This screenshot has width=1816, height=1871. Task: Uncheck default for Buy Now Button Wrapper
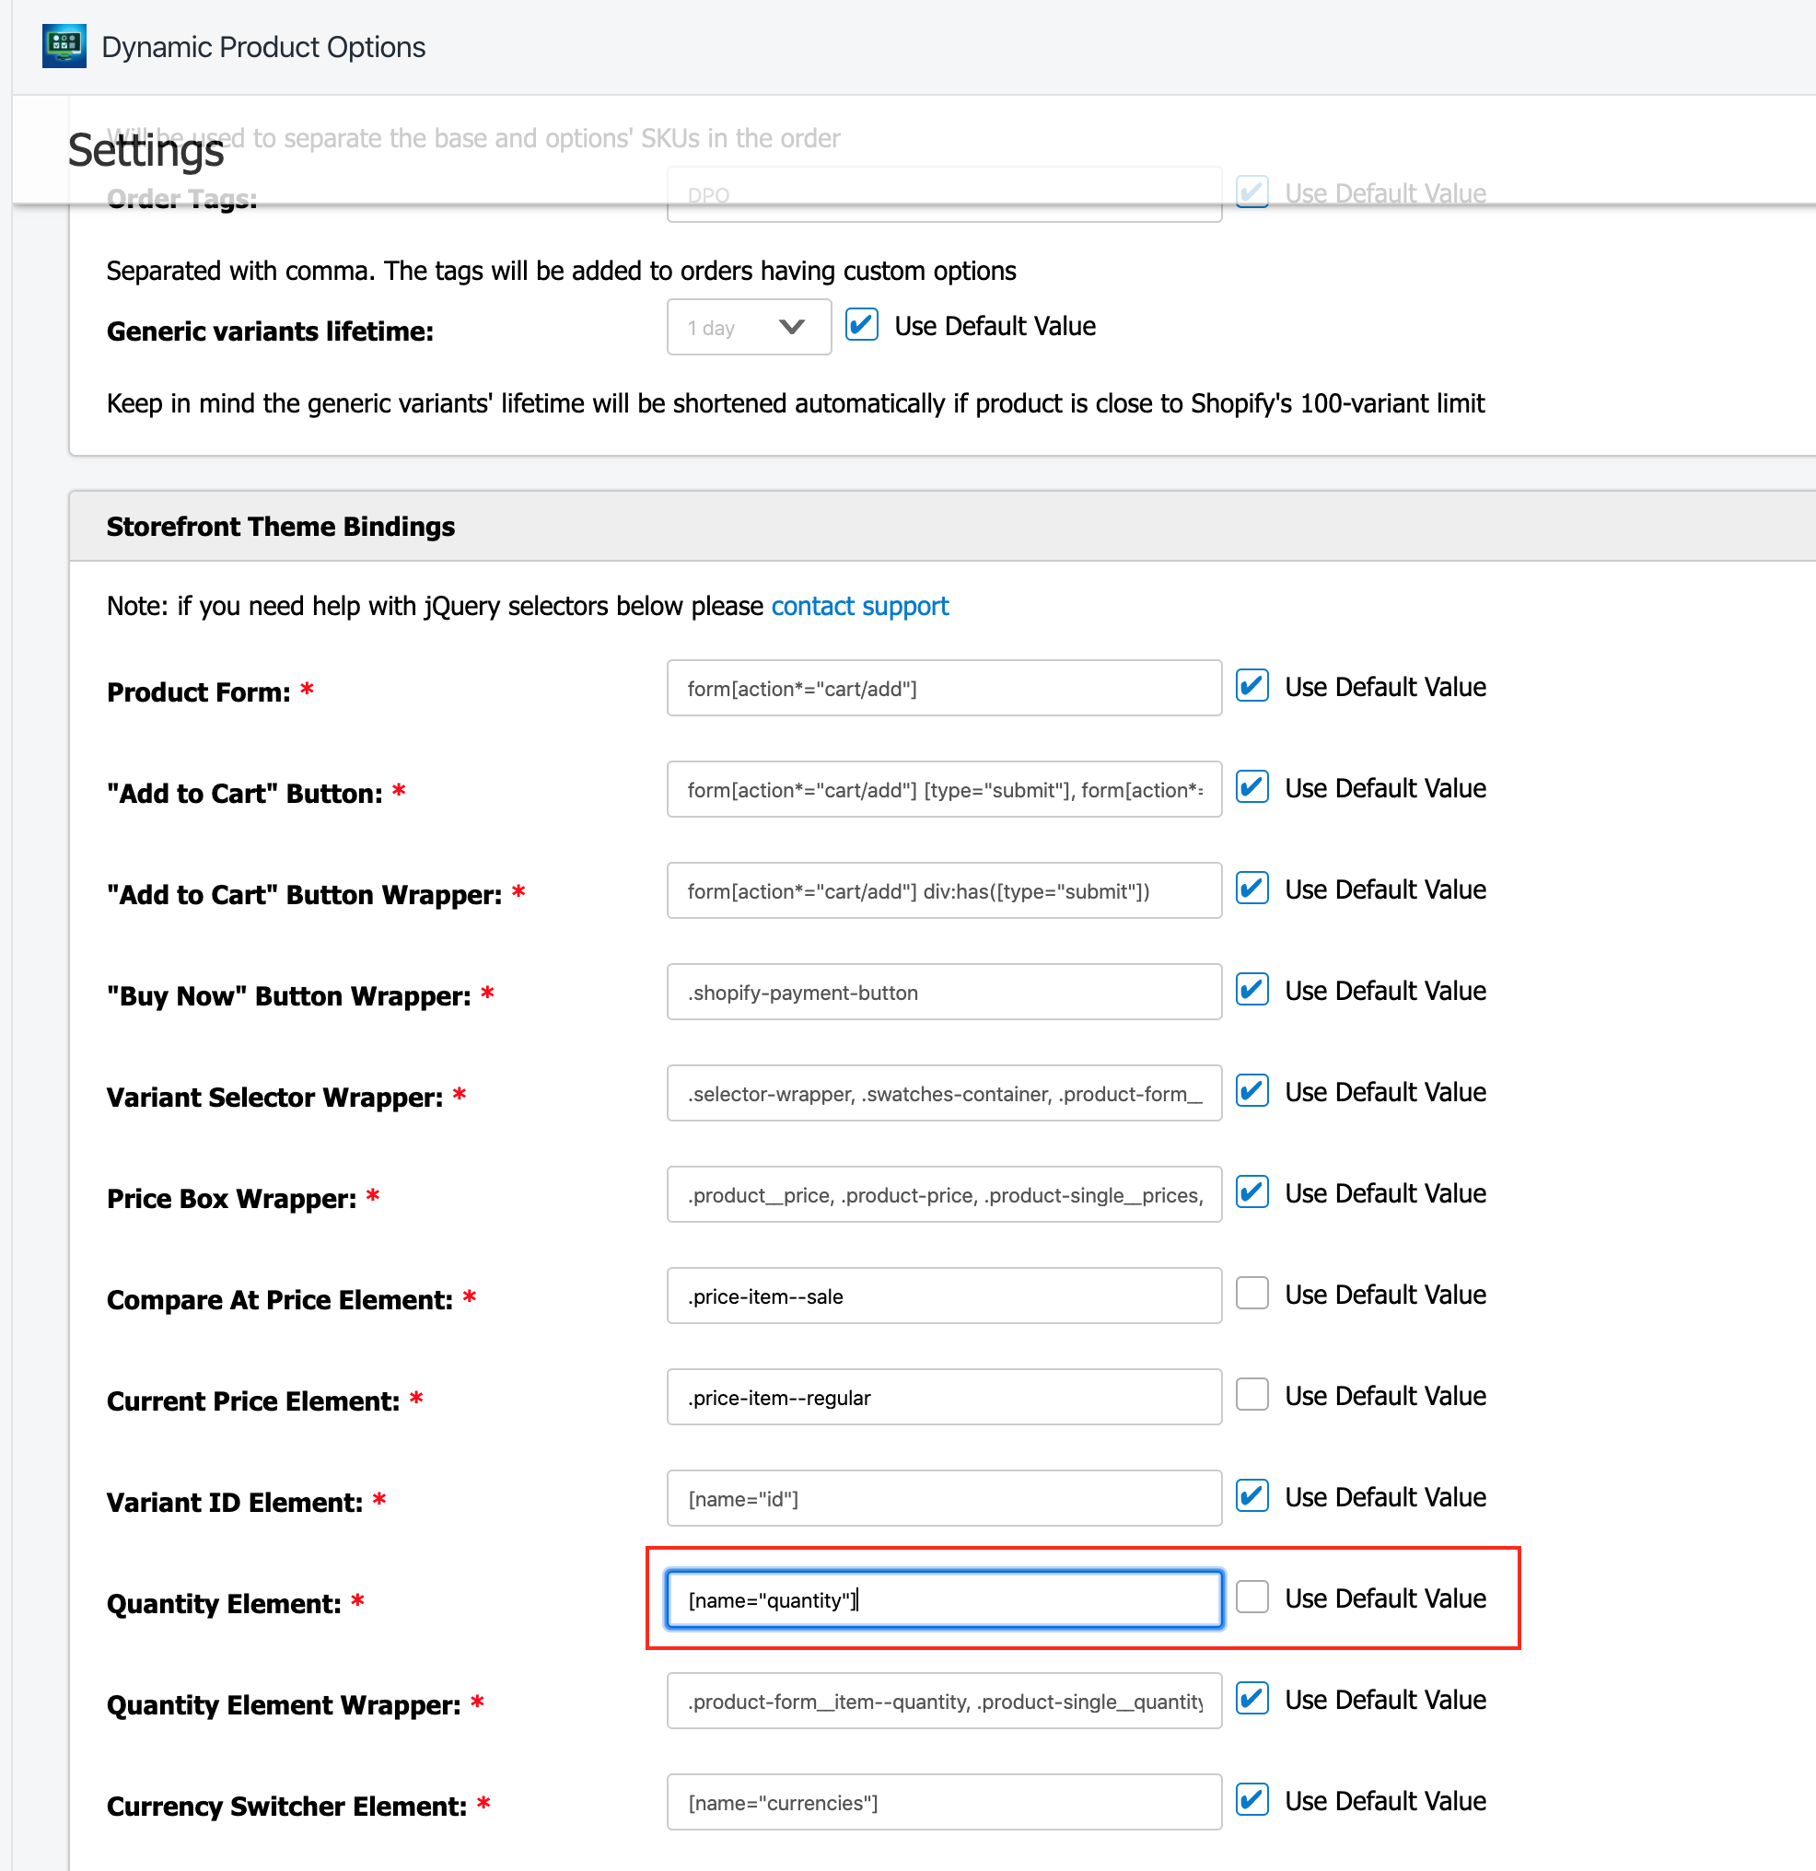click(1251, 990)
